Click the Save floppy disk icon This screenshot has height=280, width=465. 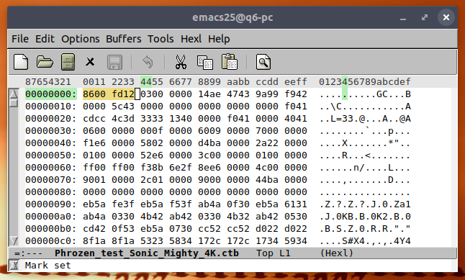(114, 62)
